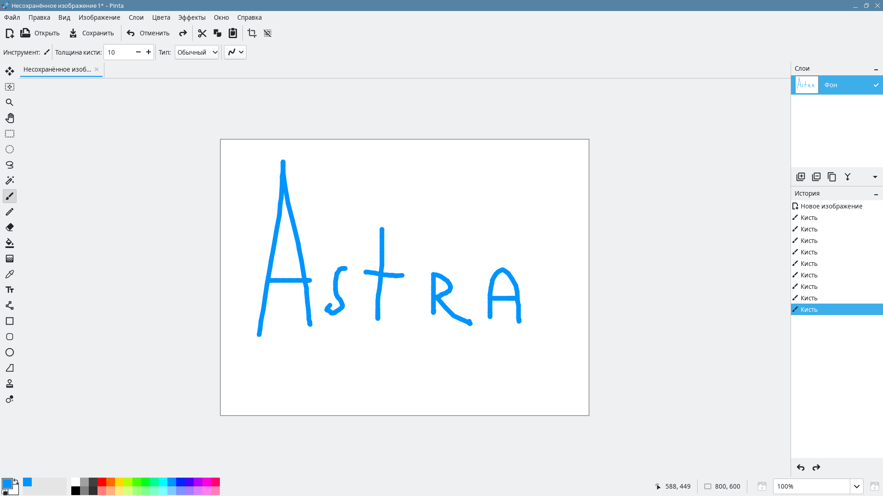This screenshot has width=883, height=496.
Task: Swap primary and secondary colors
Action: pos(16,481)
